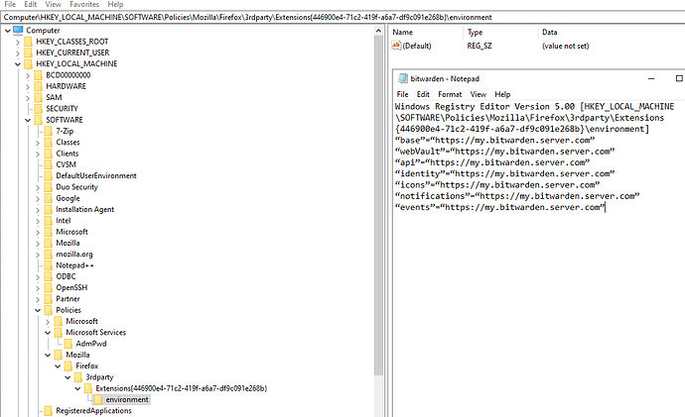The height and width of the screenshot is (417, 685).
Task: Click the RegisteredApplications folder icon
Action: [x=49, y=411]
